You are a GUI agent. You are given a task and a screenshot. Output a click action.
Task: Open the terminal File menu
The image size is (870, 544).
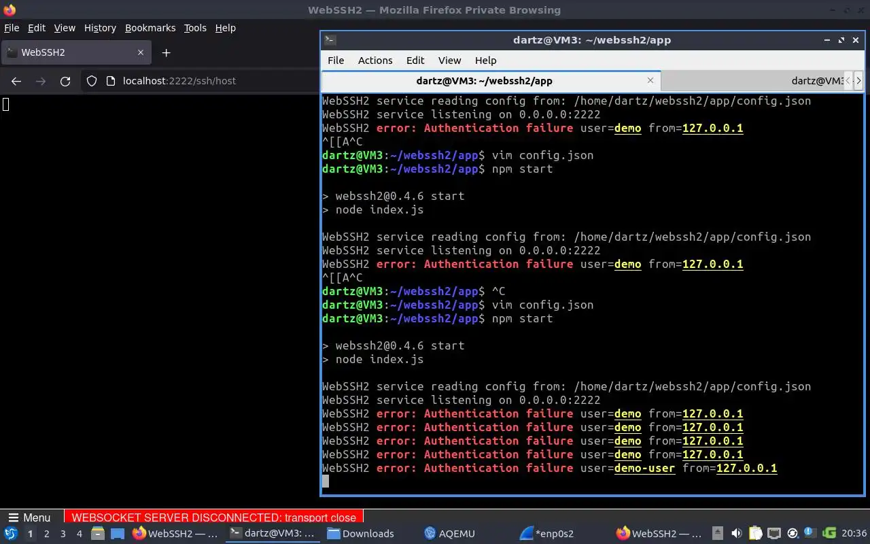click(336, 61)
